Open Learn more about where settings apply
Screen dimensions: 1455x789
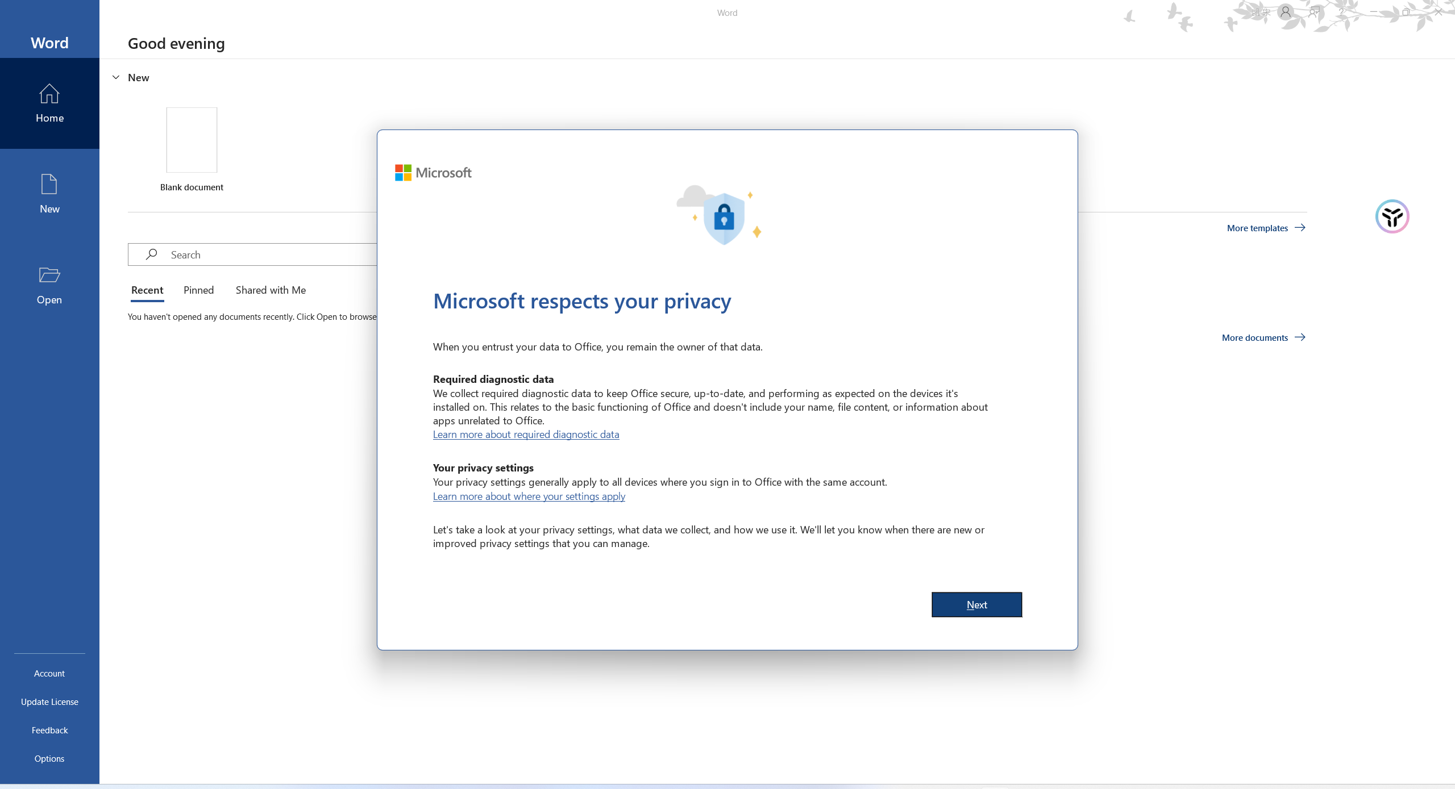[529, 496]
